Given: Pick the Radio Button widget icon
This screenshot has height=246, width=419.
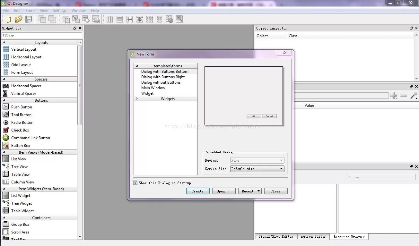Looking at the screenshot, I should 6,122.
